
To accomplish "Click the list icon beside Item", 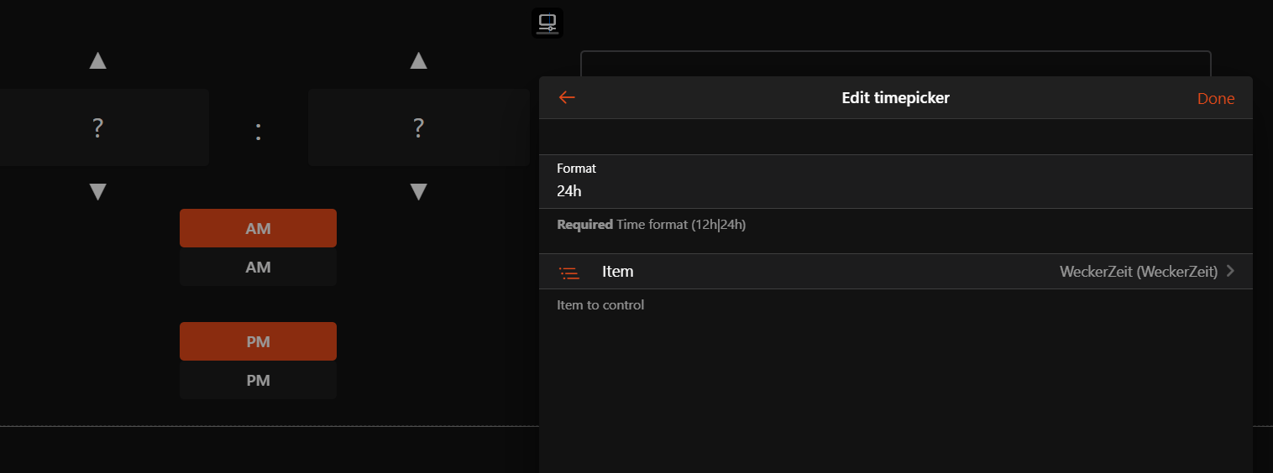I will (569, 273).
